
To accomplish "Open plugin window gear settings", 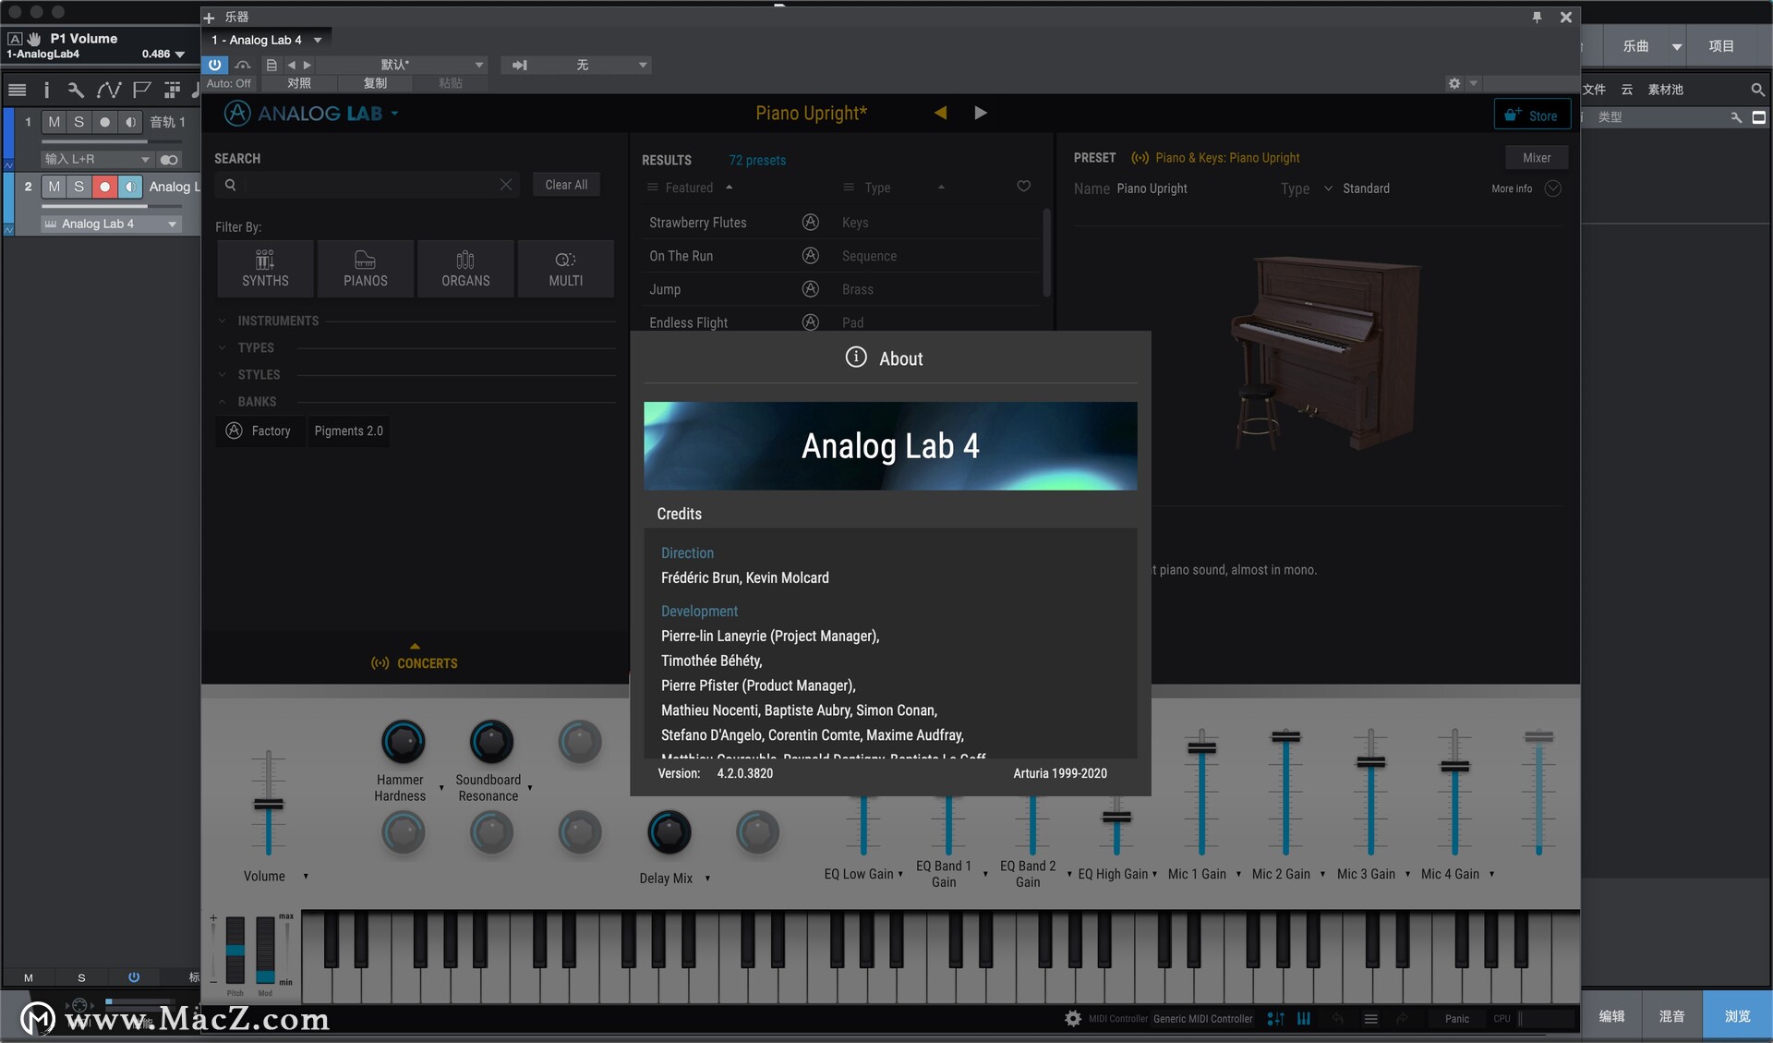I will (x=1454, y=83).
